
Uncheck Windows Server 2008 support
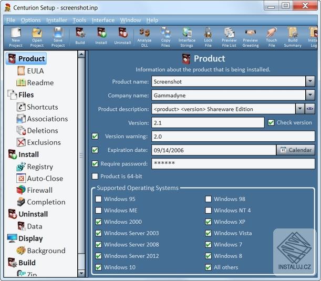coord(98,244)
